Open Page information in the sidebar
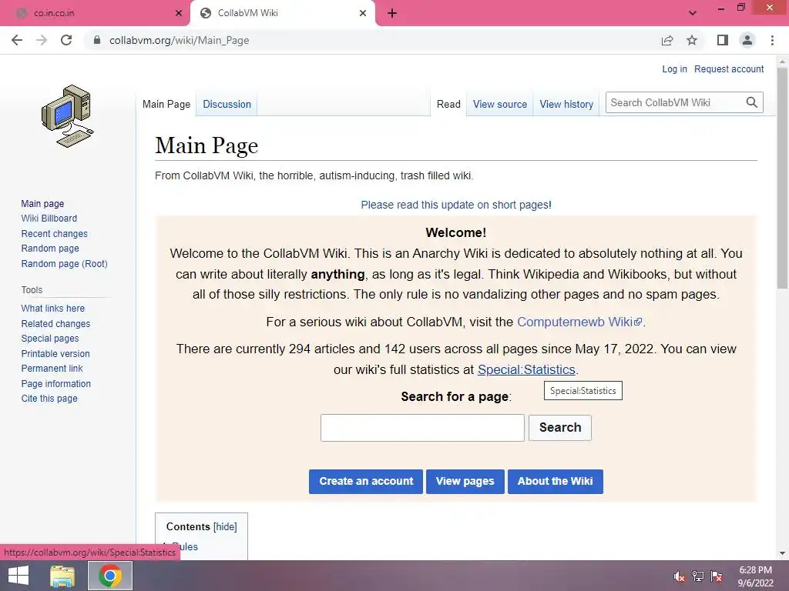 coord(55,383)
